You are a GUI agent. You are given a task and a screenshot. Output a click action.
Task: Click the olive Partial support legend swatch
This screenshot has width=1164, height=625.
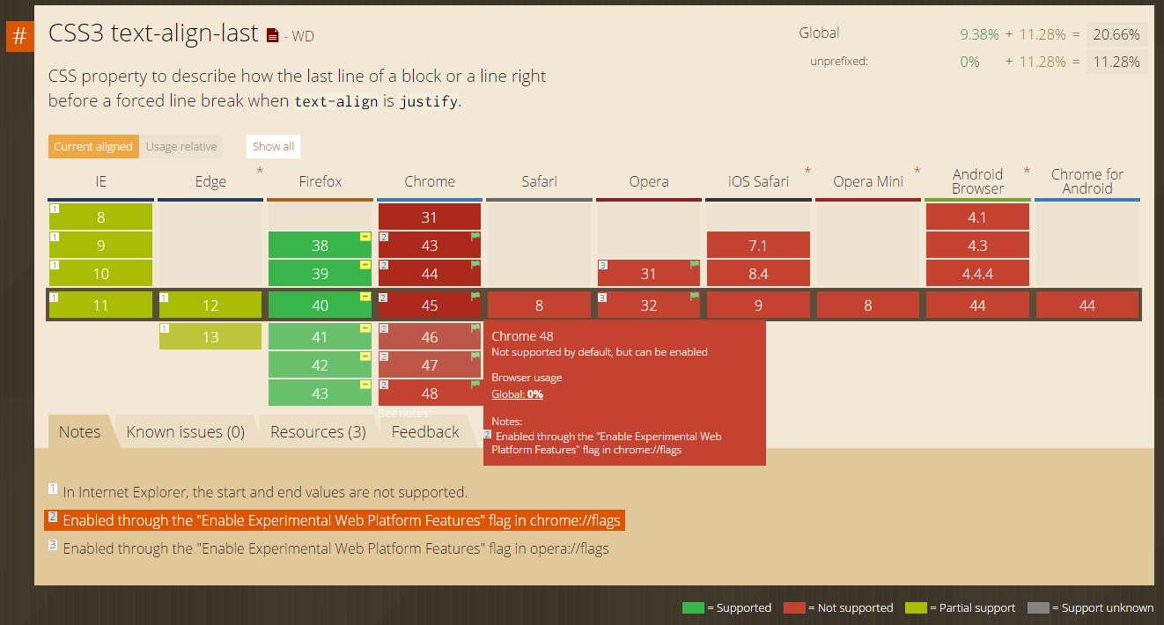click(916, 607)
